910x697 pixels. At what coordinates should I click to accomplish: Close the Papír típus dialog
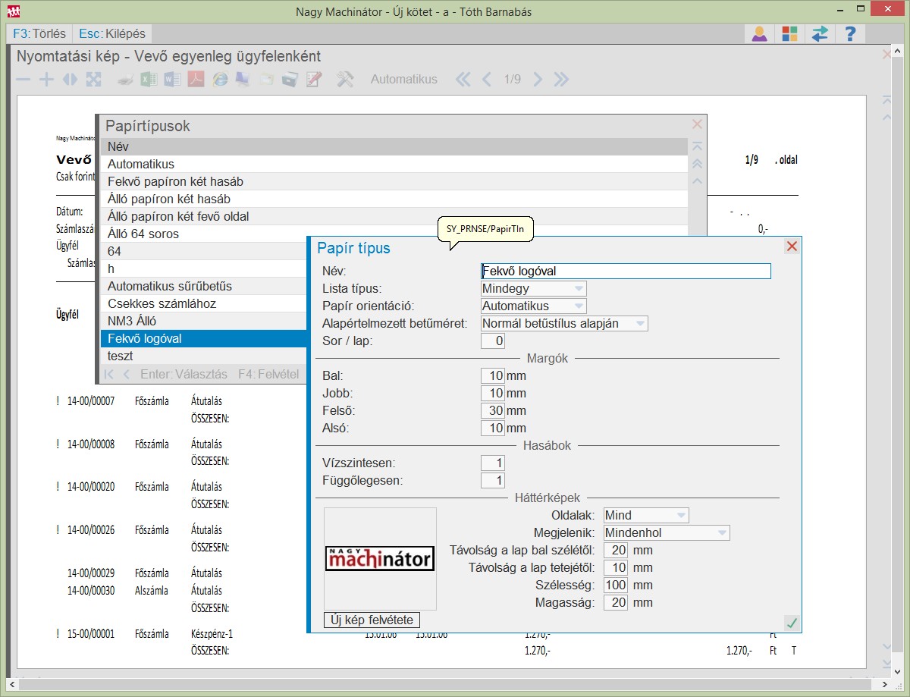click(x=792, y=246)
